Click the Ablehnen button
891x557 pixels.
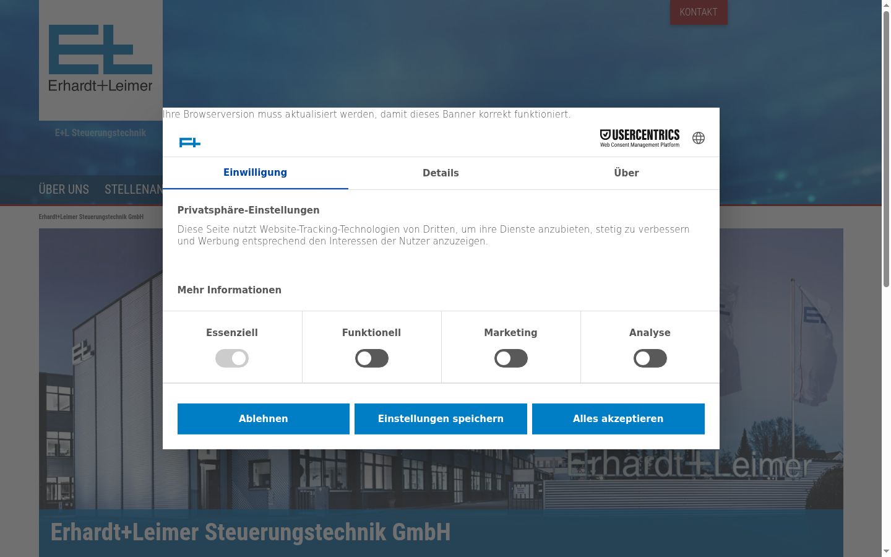264,419
